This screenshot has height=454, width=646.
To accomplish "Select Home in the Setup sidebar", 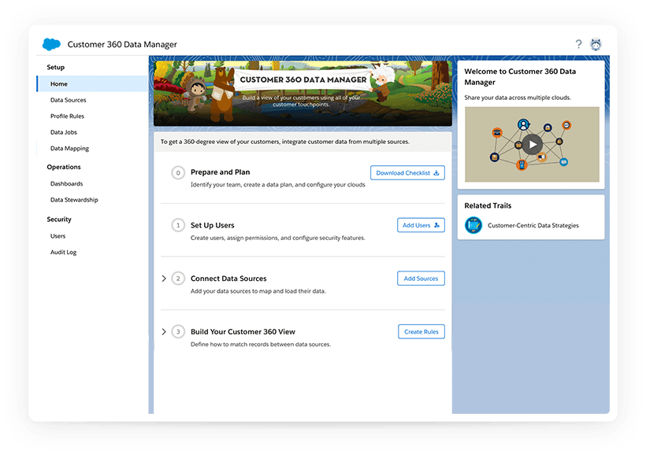I will tap(59, 84).
